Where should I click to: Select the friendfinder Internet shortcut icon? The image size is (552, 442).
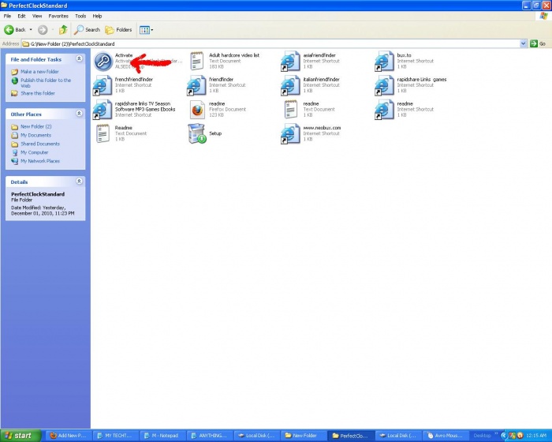[196, 85]
